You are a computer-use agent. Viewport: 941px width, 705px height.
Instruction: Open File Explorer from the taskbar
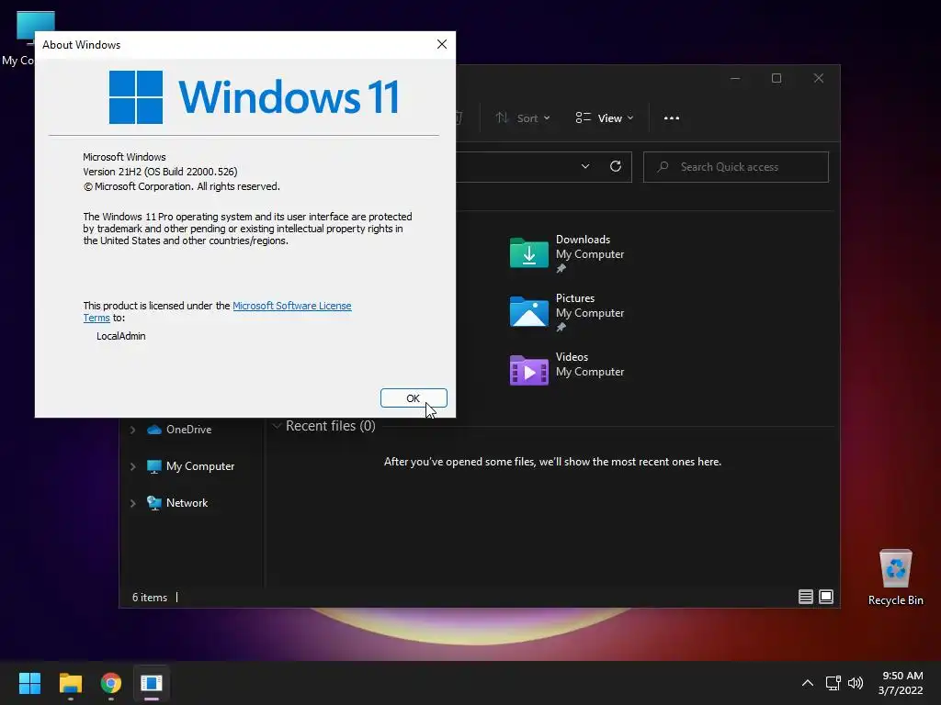point(70,683)
